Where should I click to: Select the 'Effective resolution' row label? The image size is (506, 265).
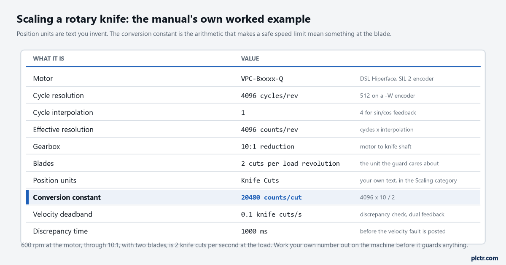click(63, 130)
